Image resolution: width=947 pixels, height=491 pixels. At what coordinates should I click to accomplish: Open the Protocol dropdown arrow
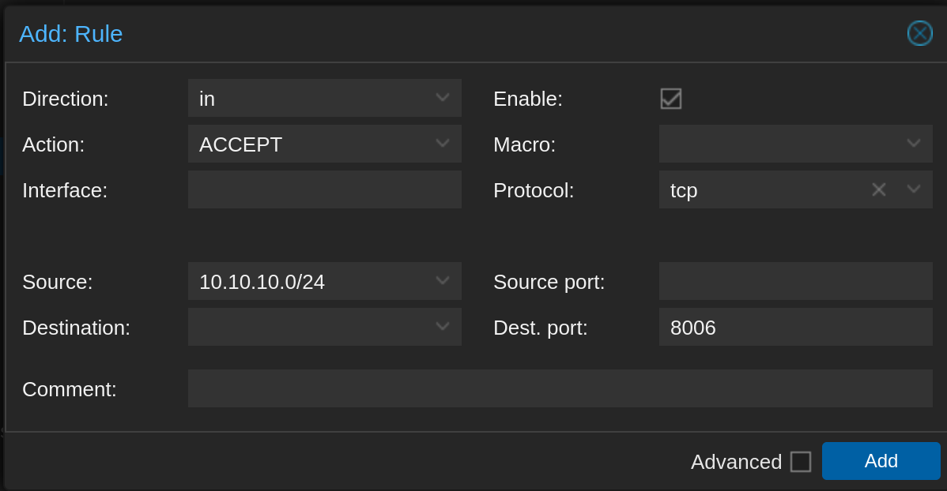point(914,189)
